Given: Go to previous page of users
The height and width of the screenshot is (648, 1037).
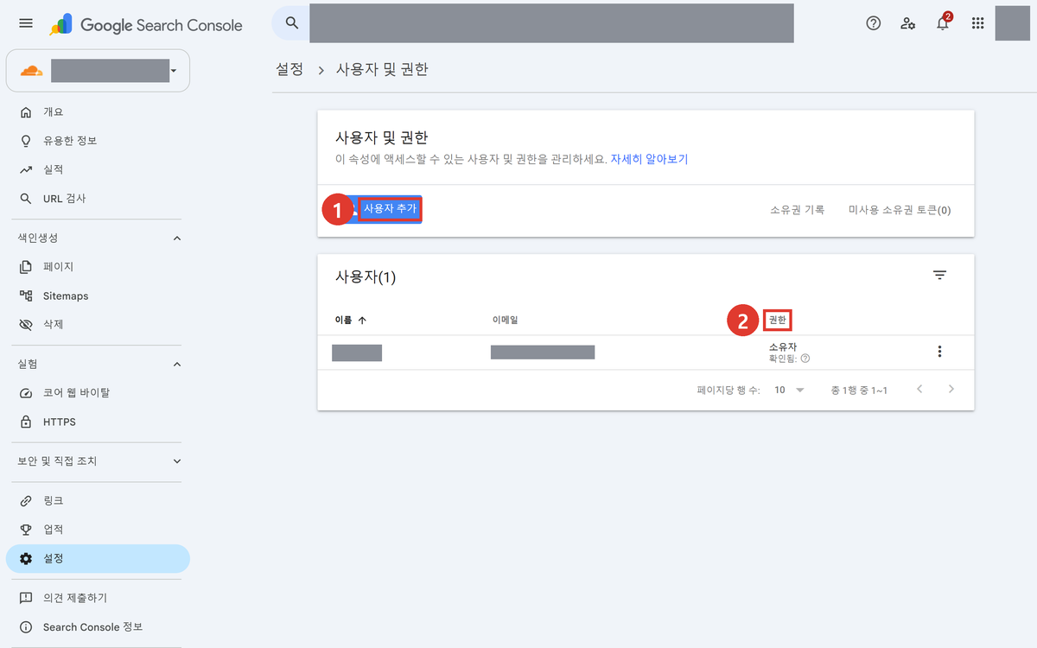Looking at the screenshot, I should (919, 390).
